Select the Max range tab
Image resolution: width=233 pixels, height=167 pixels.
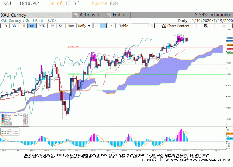(x=71, y=26)
